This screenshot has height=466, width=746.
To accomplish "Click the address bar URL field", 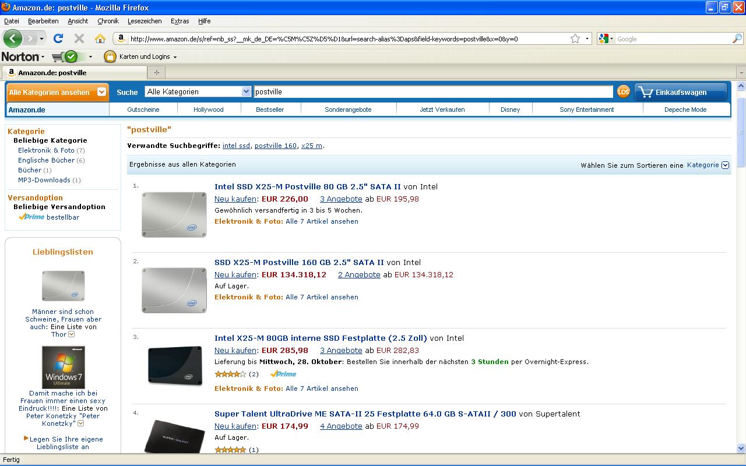I will tap(349, 39).
